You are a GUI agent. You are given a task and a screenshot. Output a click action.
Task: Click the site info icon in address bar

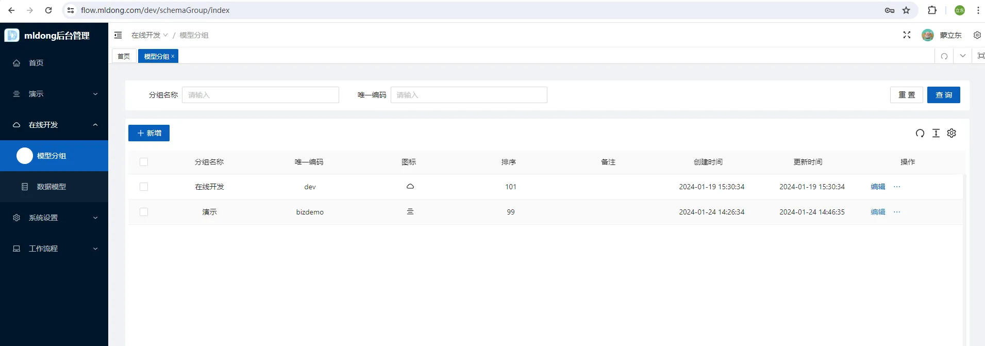[x=71, y=10]
